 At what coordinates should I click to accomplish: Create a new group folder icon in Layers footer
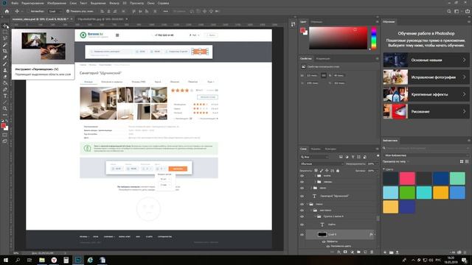358,252
